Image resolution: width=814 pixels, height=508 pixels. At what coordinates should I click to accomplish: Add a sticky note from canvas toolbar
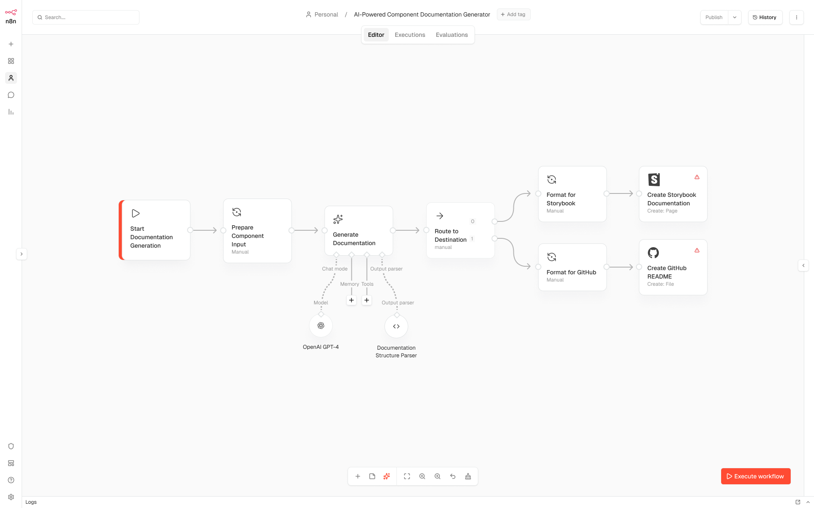372,476
